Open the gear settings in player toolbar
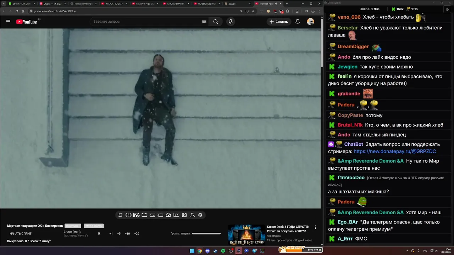 200,215
